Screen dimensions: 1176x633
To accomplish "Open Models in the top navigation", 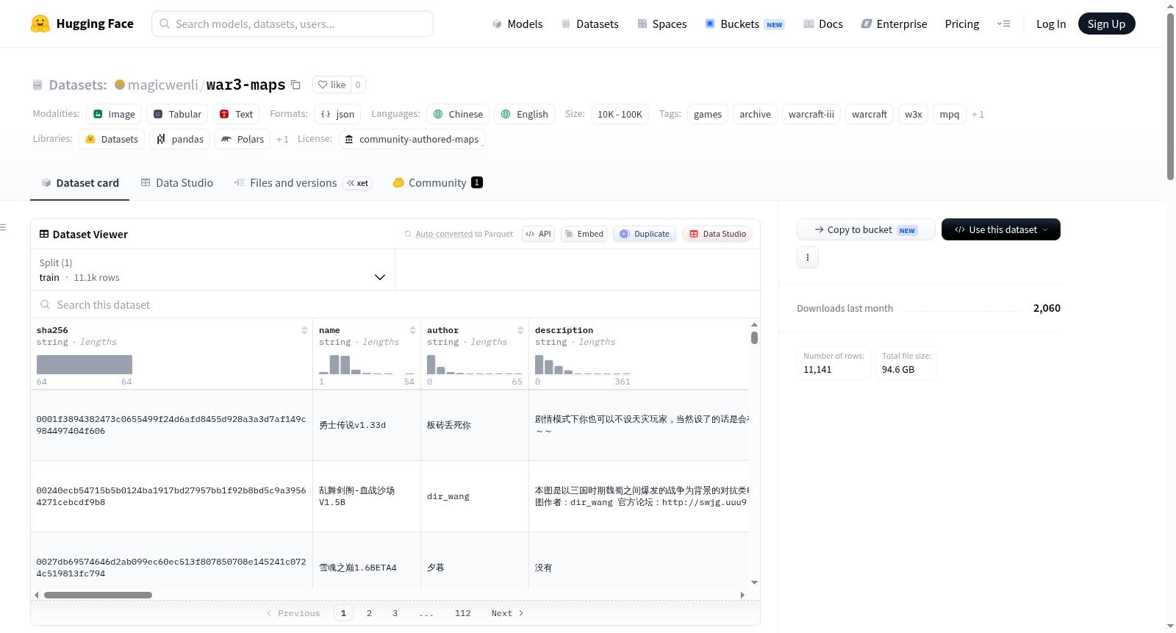I will pyautogui.click(x=517, y=24).
